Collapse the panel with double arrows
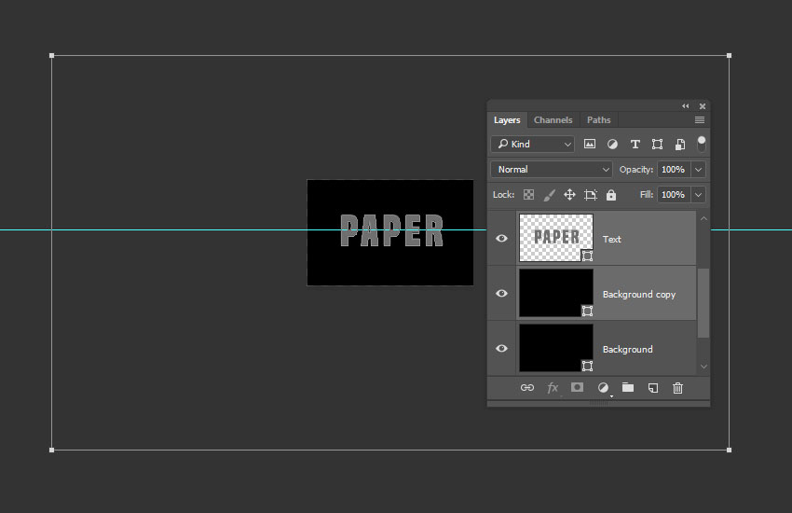Screen dimensions: 792x513 point(686,106)
